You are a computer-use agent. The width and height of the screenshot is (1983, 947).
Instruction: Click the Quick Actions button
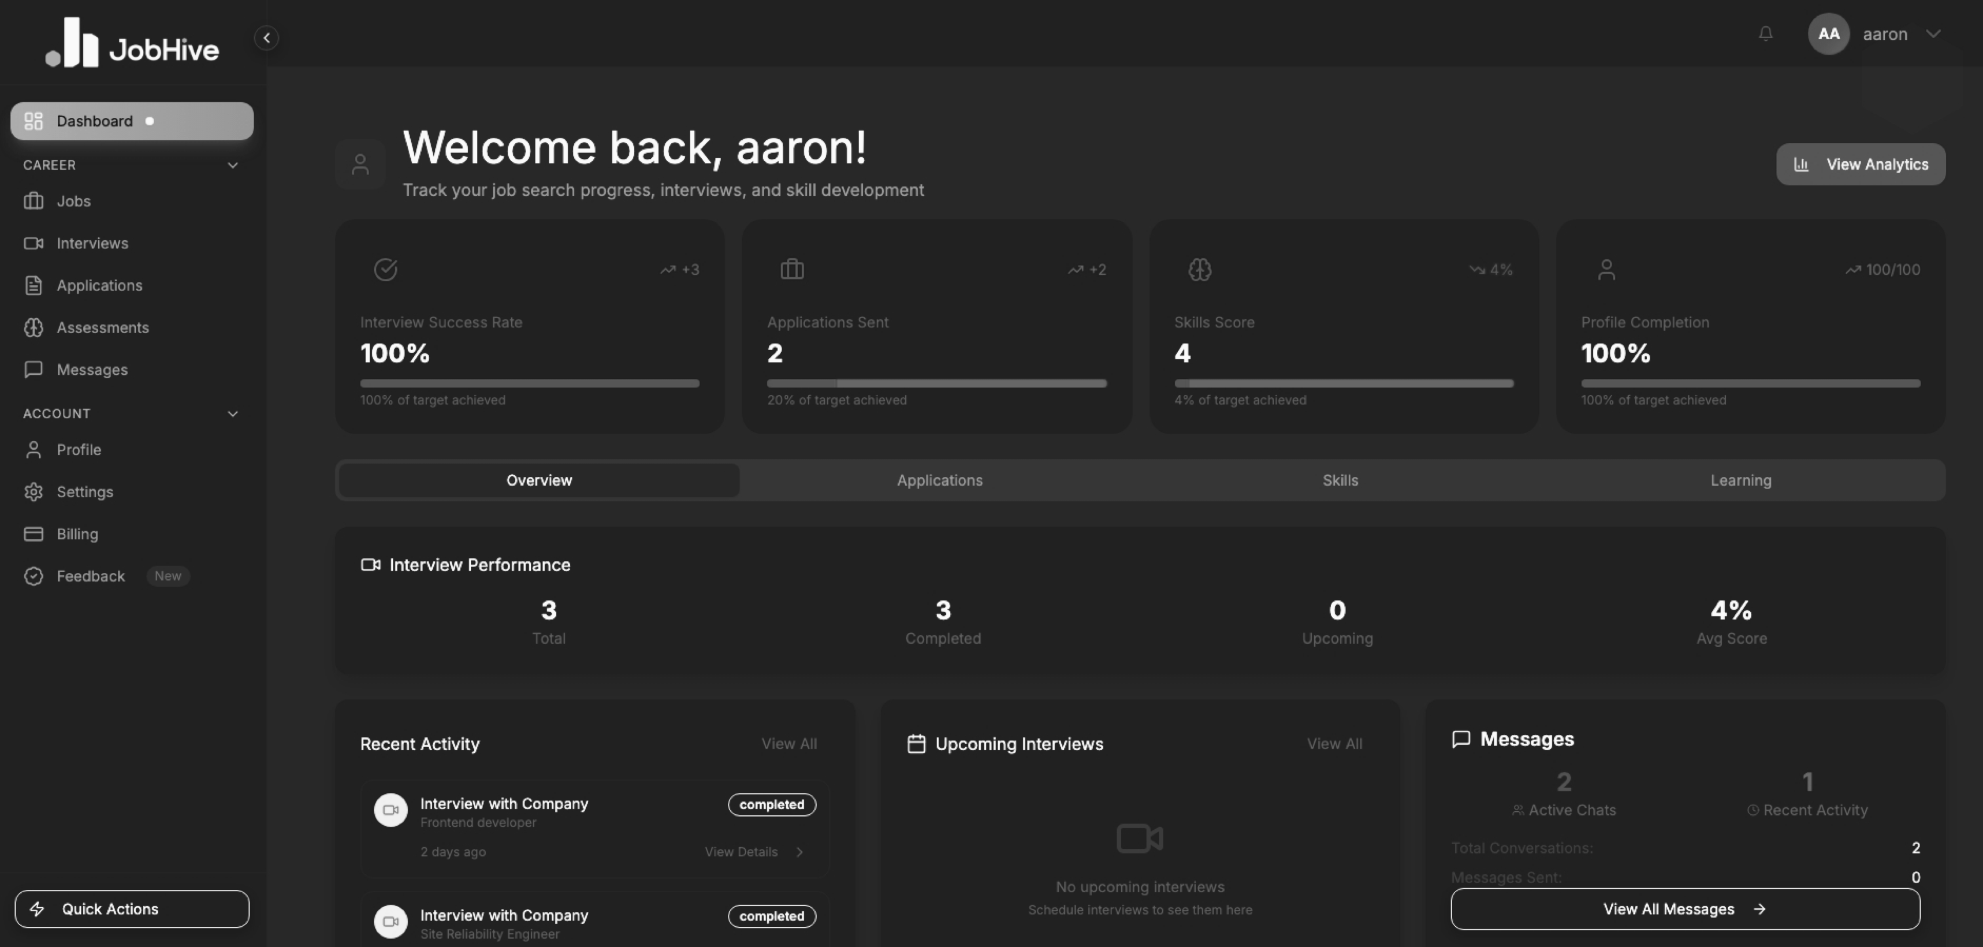click(132, 908)
